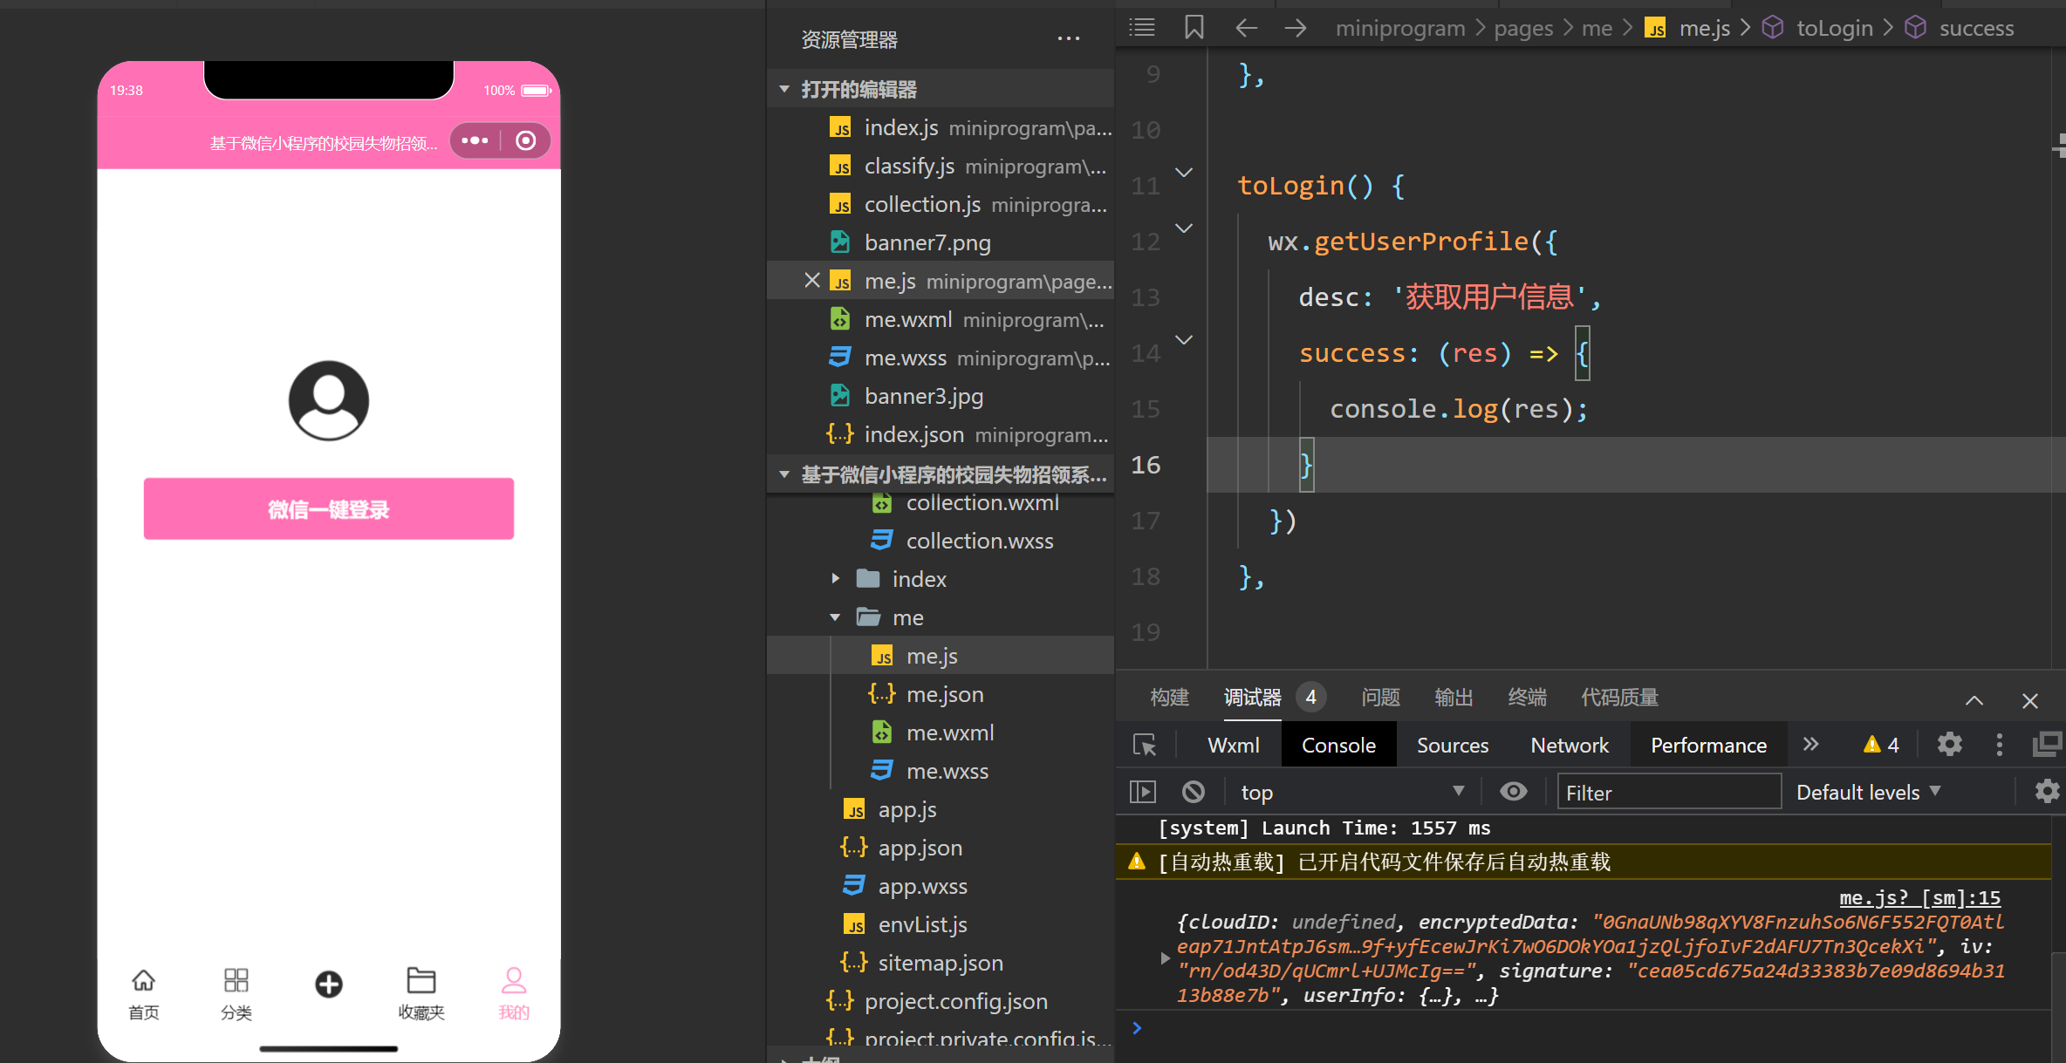Viewport: 2066px width, 1063px height.
Task: Click the element inspector picker icon
Action: point(1144,745)
